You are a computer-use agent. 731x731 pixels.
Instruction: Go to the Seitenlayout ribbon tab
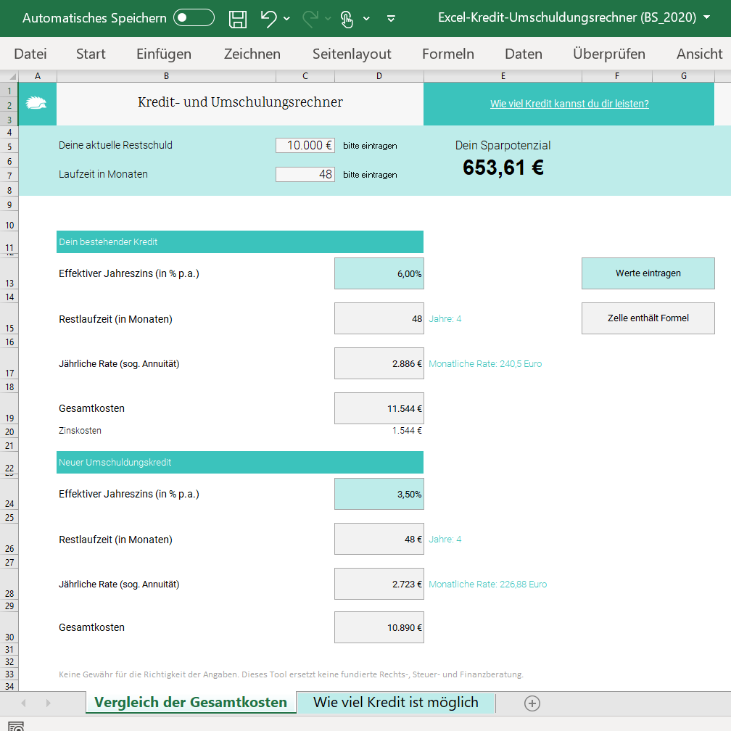click(352, 54)
